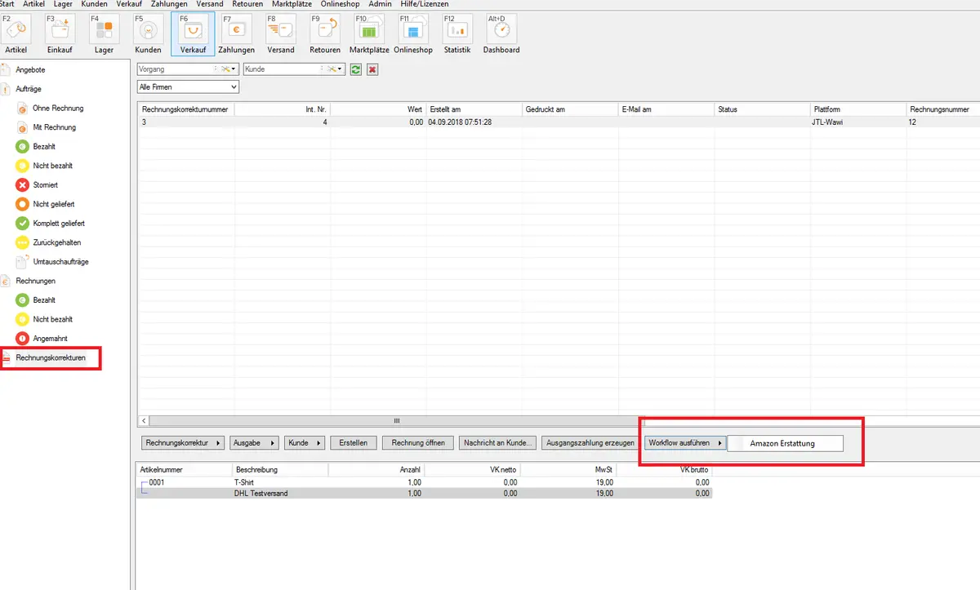
Task: Sort by Plattform column header
Action: coord(857,109)
